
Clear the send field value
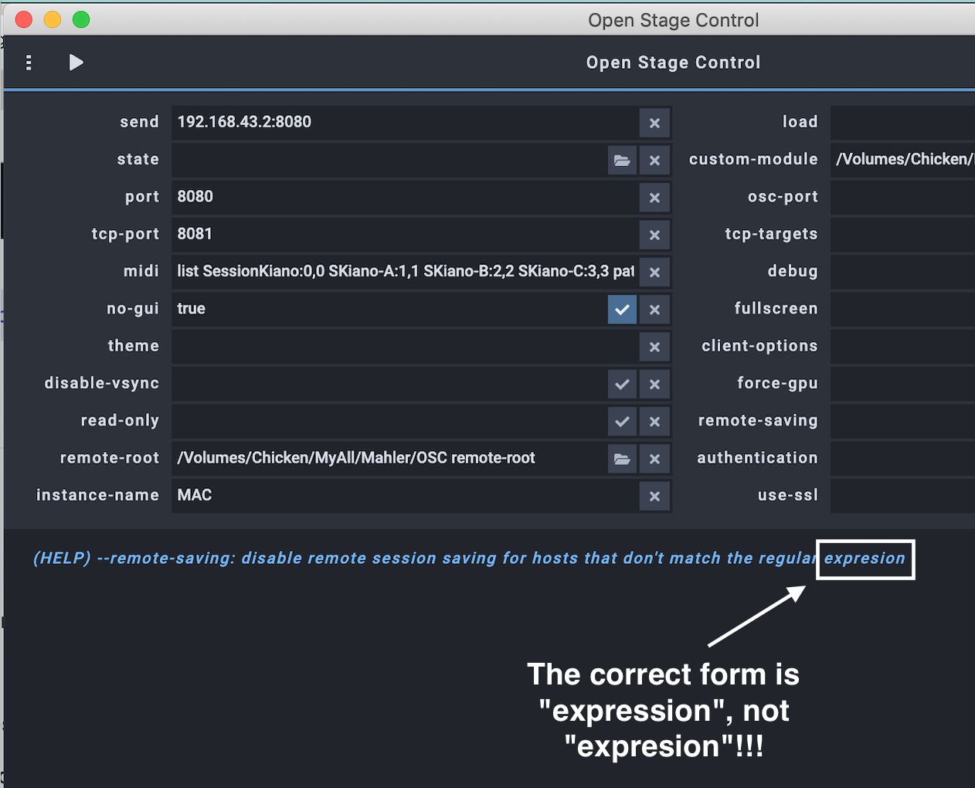(x=654, y=123)
